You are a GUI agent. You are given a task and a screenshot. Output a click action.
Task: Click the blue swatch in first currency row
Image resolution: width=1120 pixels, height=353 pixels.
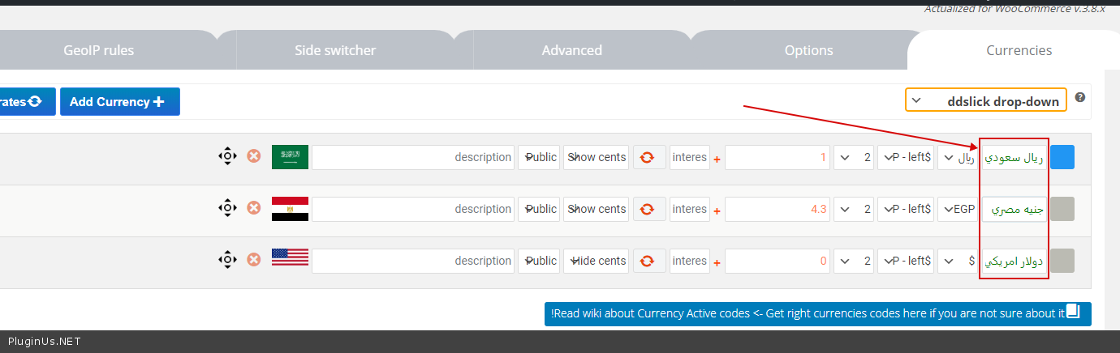point(1062,157)
